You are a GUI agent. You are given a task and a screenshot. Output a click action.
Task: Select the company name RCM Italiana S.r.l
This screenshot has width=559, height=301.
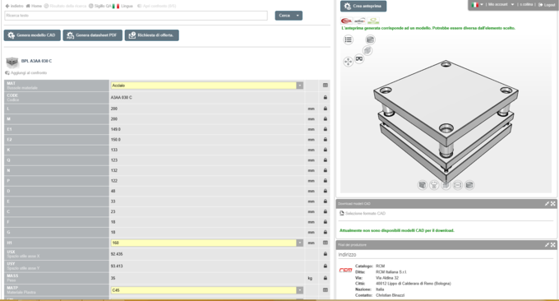[x=391, y=271]
